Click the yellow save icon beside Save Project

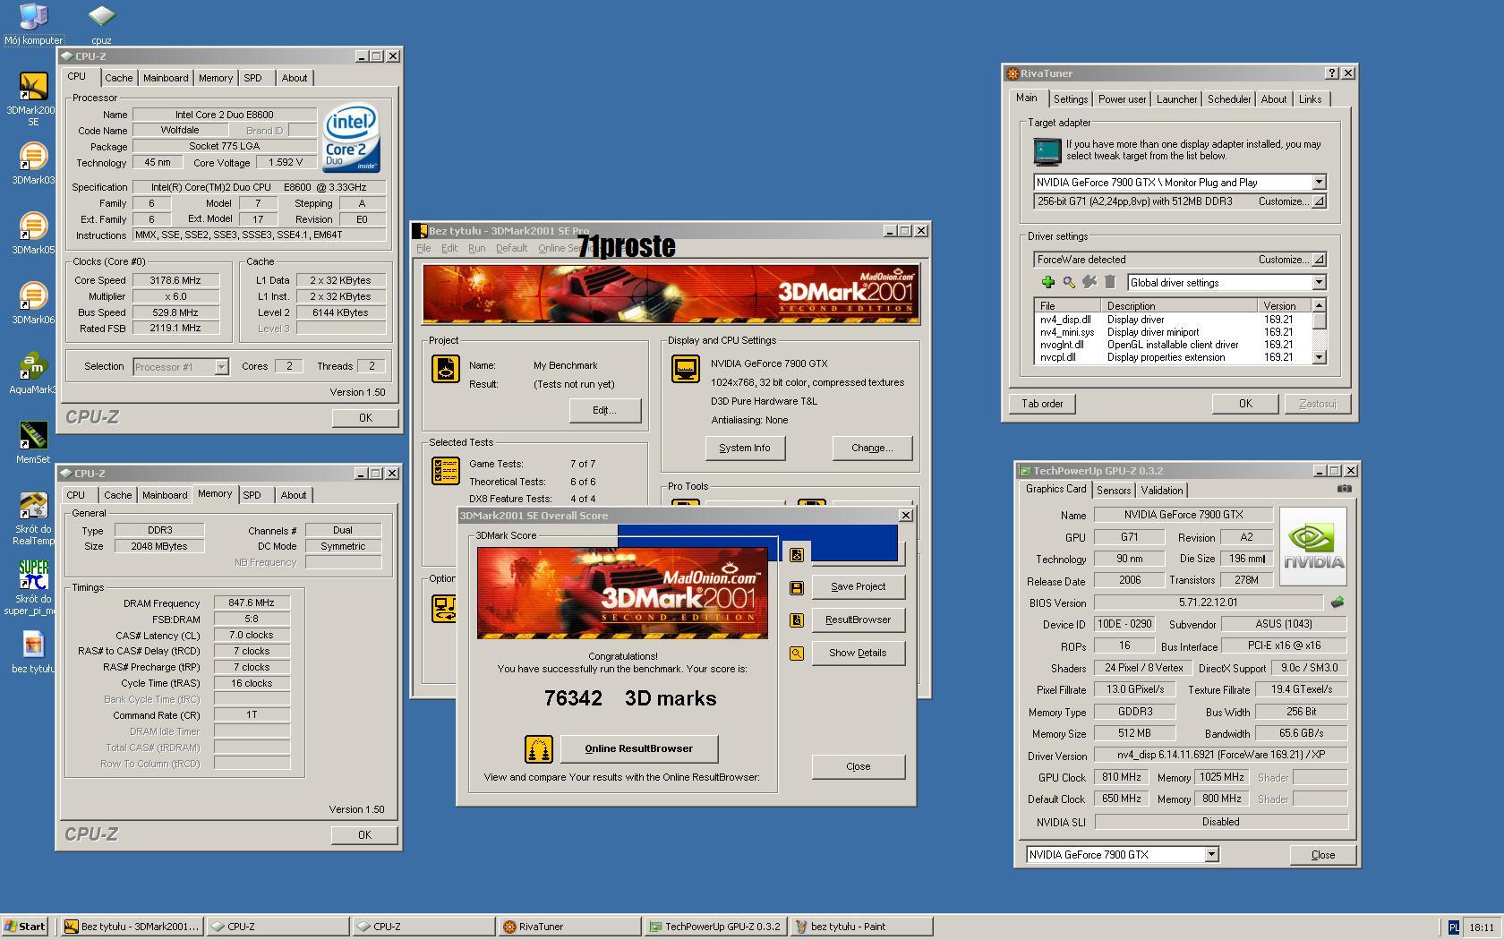pyautogui.click(x=796, y=587)
